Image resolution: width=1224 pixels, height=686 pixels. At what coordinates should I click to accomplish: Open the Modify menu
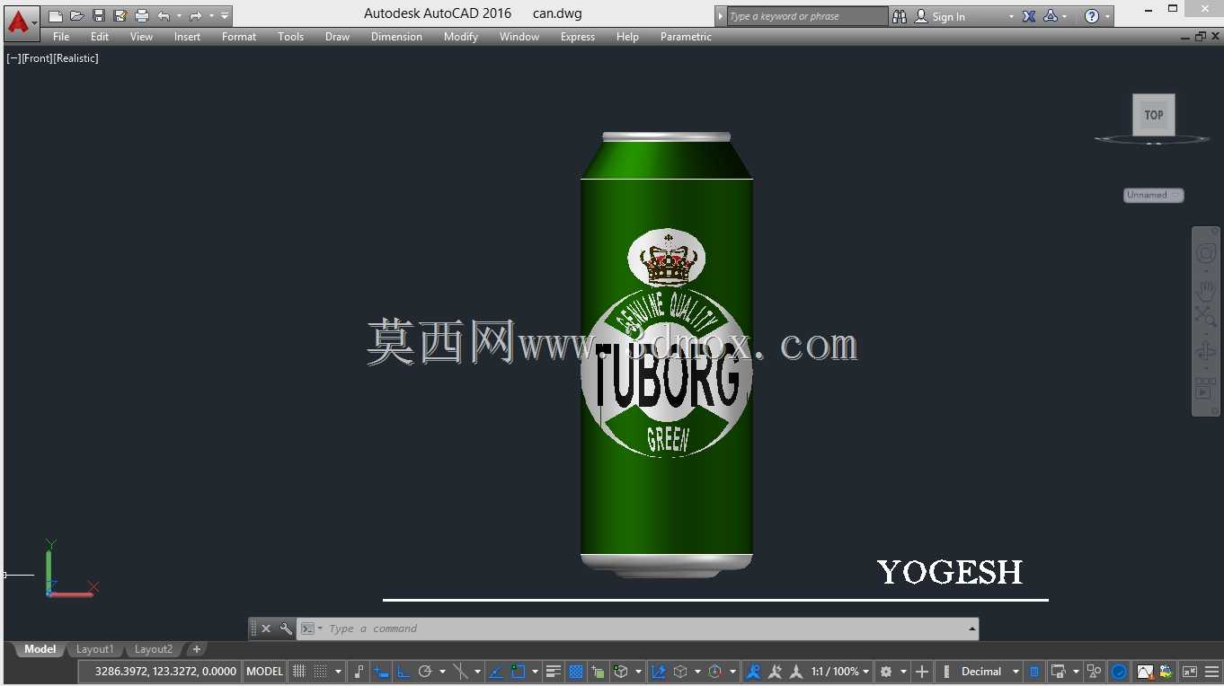pyautogui.click(x=461, y=37)
